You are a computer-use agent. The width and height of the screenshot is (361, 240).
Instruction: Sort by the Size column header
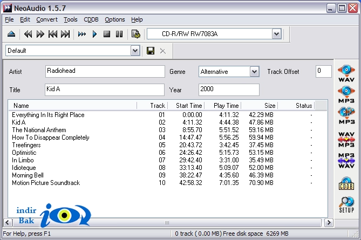(260, 106)
